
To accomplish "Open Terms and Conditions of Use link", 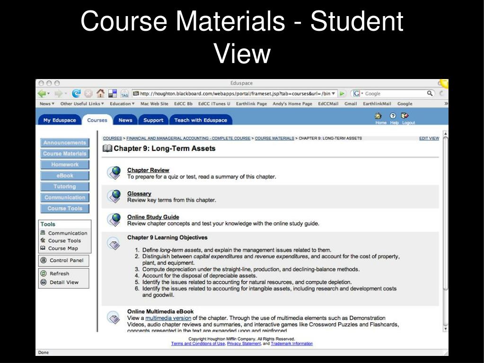I will pos(198,344).
